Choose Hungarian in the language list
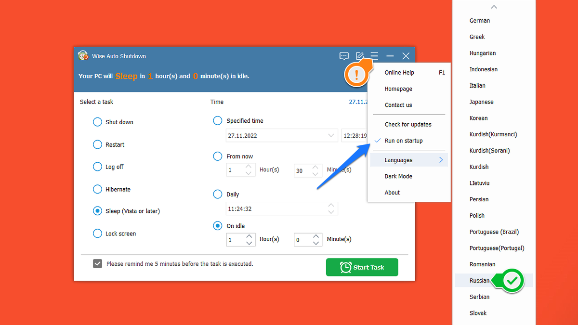The width and height of the screenshot is (578, 325). pos(494,53)
